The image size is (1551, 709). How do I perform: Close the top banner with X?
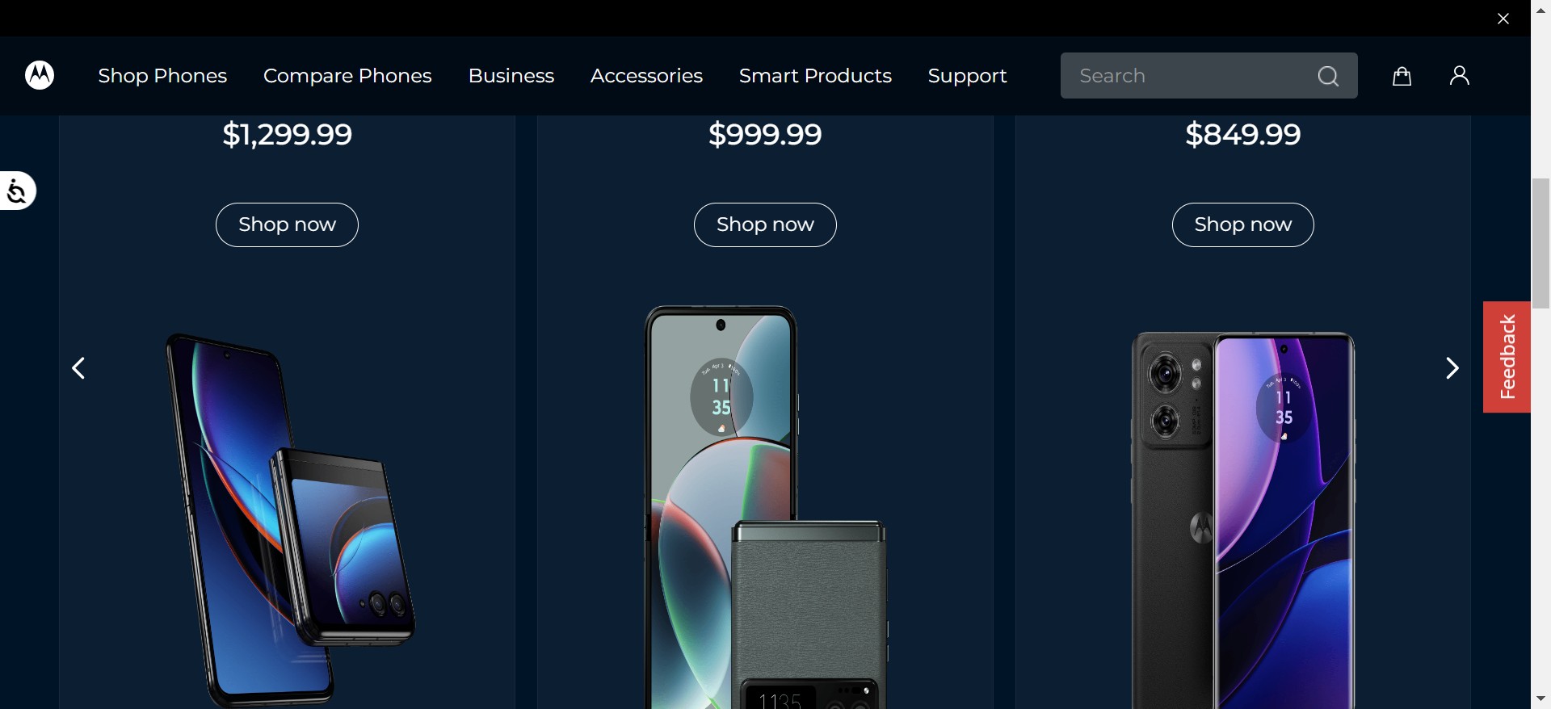tap(1503, 19)
